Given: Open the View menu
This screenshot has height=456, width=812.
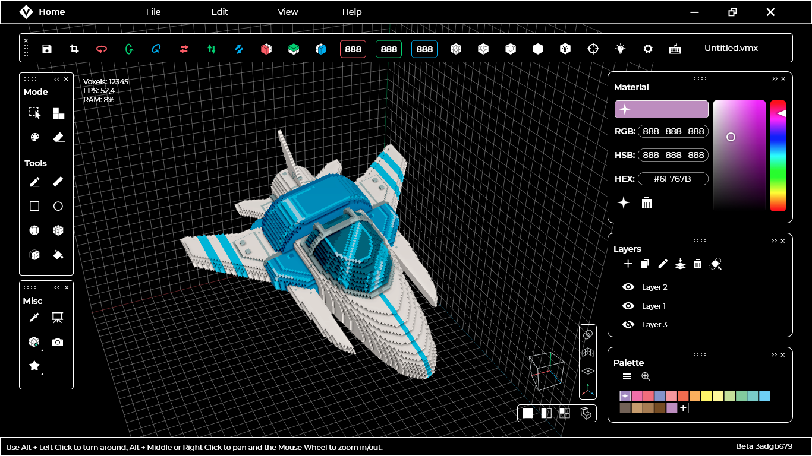Looking at the screenshot, I should click(288, 11).
